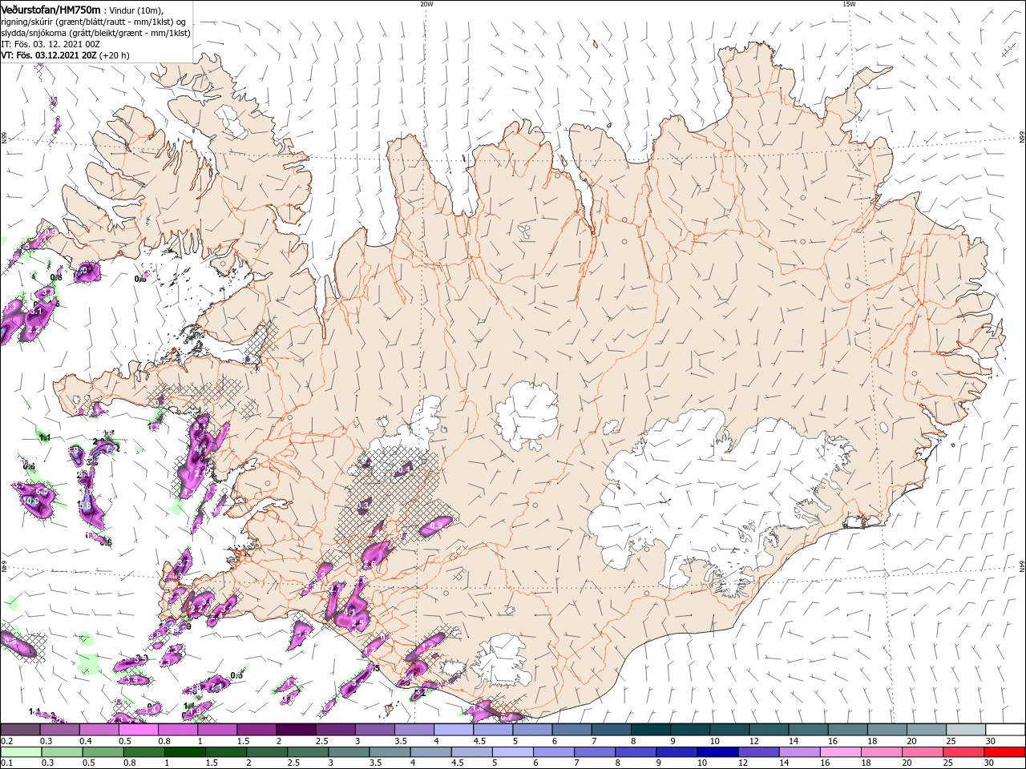Pick the top-row snow swatch starting at 2.5

point(334,730)
